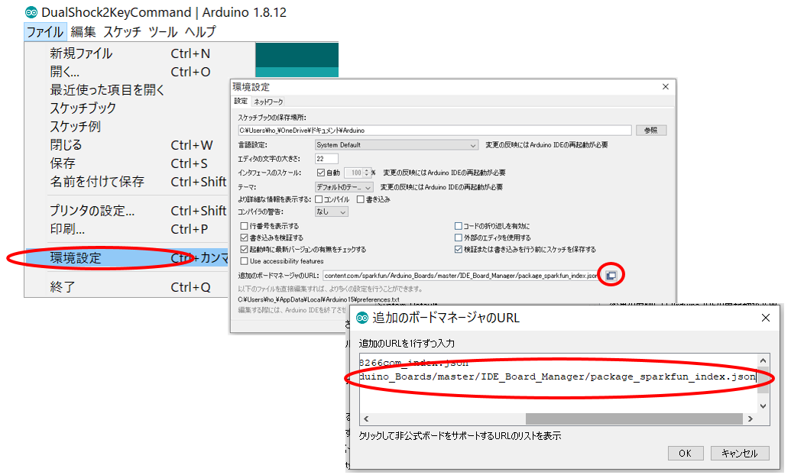
Task: Click the horizontal scrollbar left arrow
Action: 366,419
